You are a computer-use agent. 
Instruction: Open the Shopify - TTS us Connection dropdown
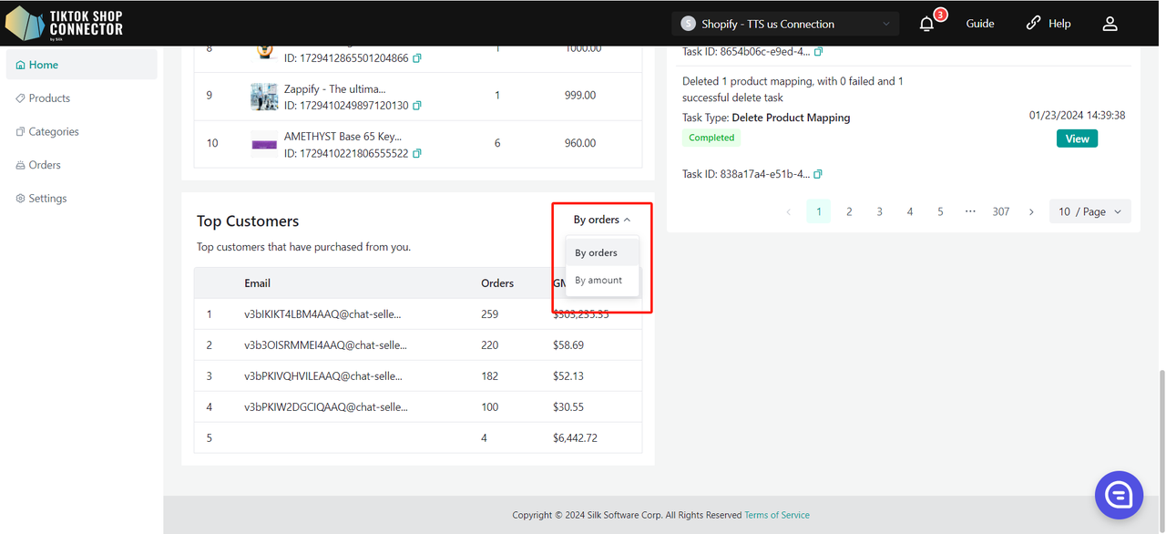click(784, 24)
